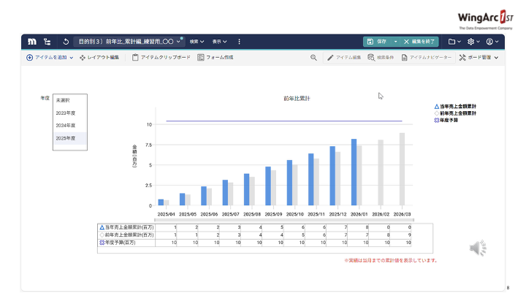Toggle 年度予算 legend series
Image resolution: width=526 pixels, height=296 pixels.
point(453,120)
